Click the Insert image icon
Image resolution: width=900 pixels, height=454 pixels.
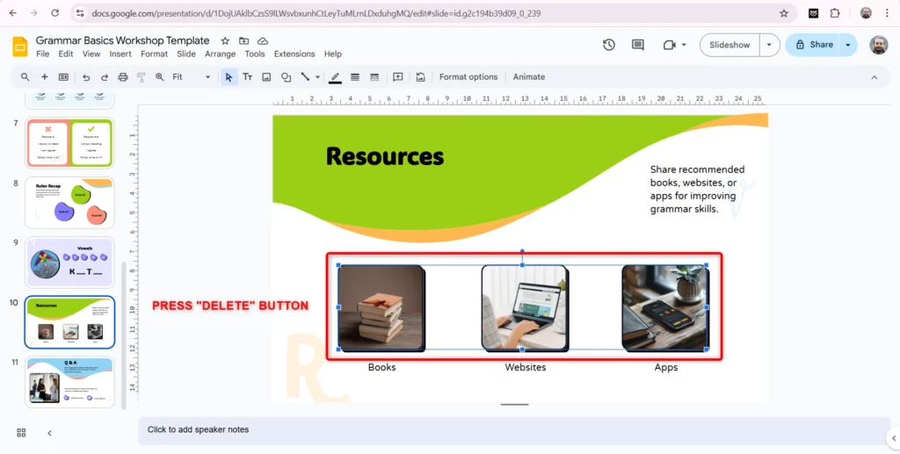click(265, 77)
